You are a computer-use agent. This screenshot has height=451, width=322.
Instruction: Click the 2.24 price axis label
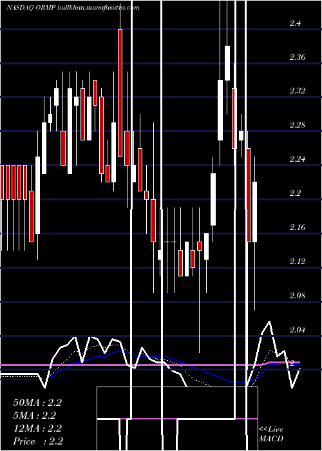(x=298, y=159)
